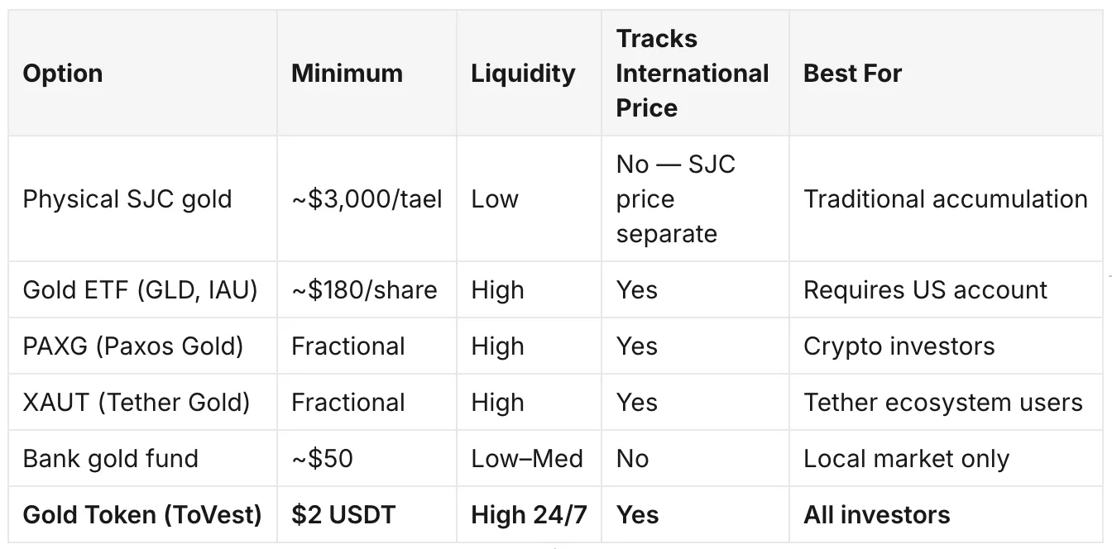Screen dimensions: 1112x549
Task: Click the Option column header
Action: [x=63, y=74]
